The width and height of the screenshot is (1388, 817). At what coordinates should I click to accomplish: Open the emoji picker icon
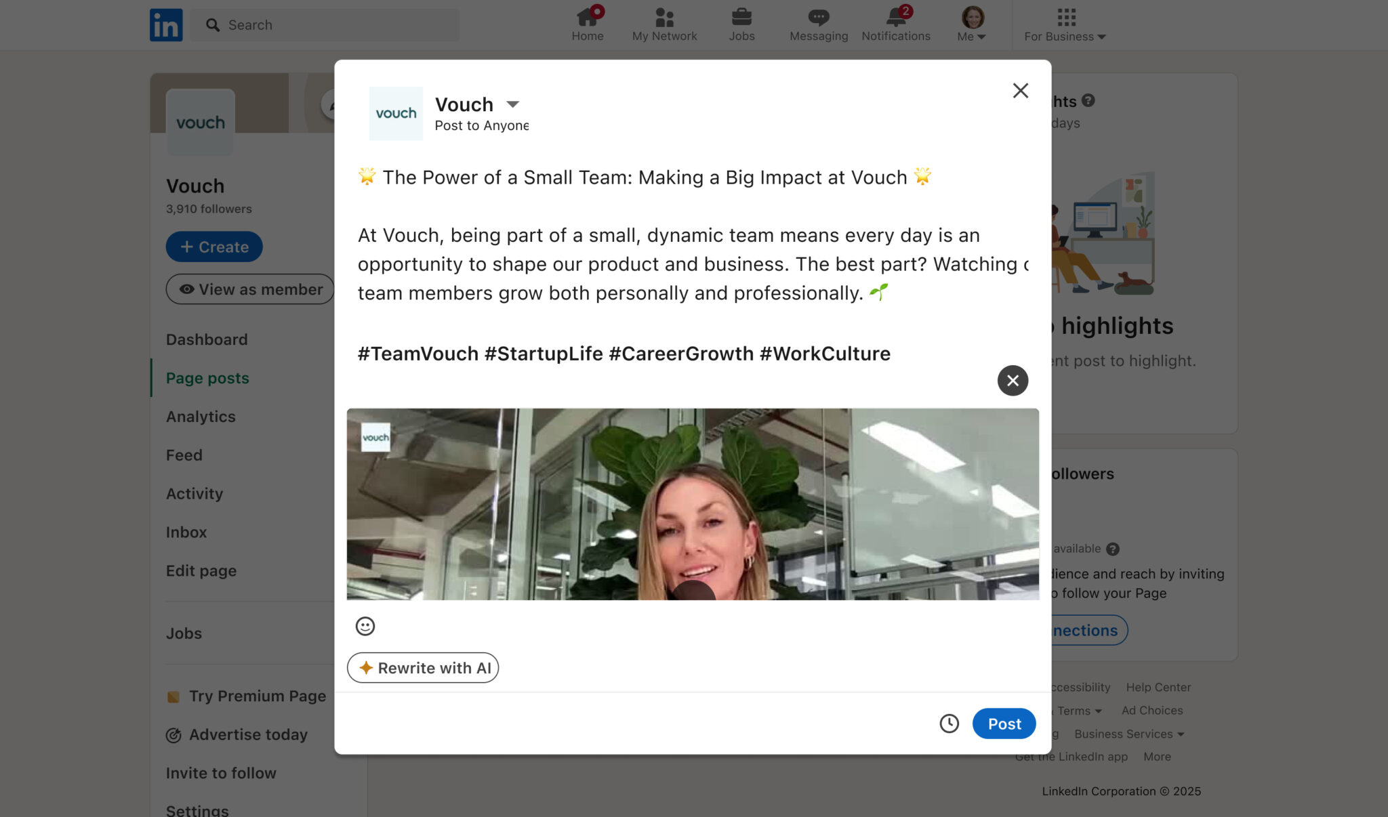click(365, 626)
